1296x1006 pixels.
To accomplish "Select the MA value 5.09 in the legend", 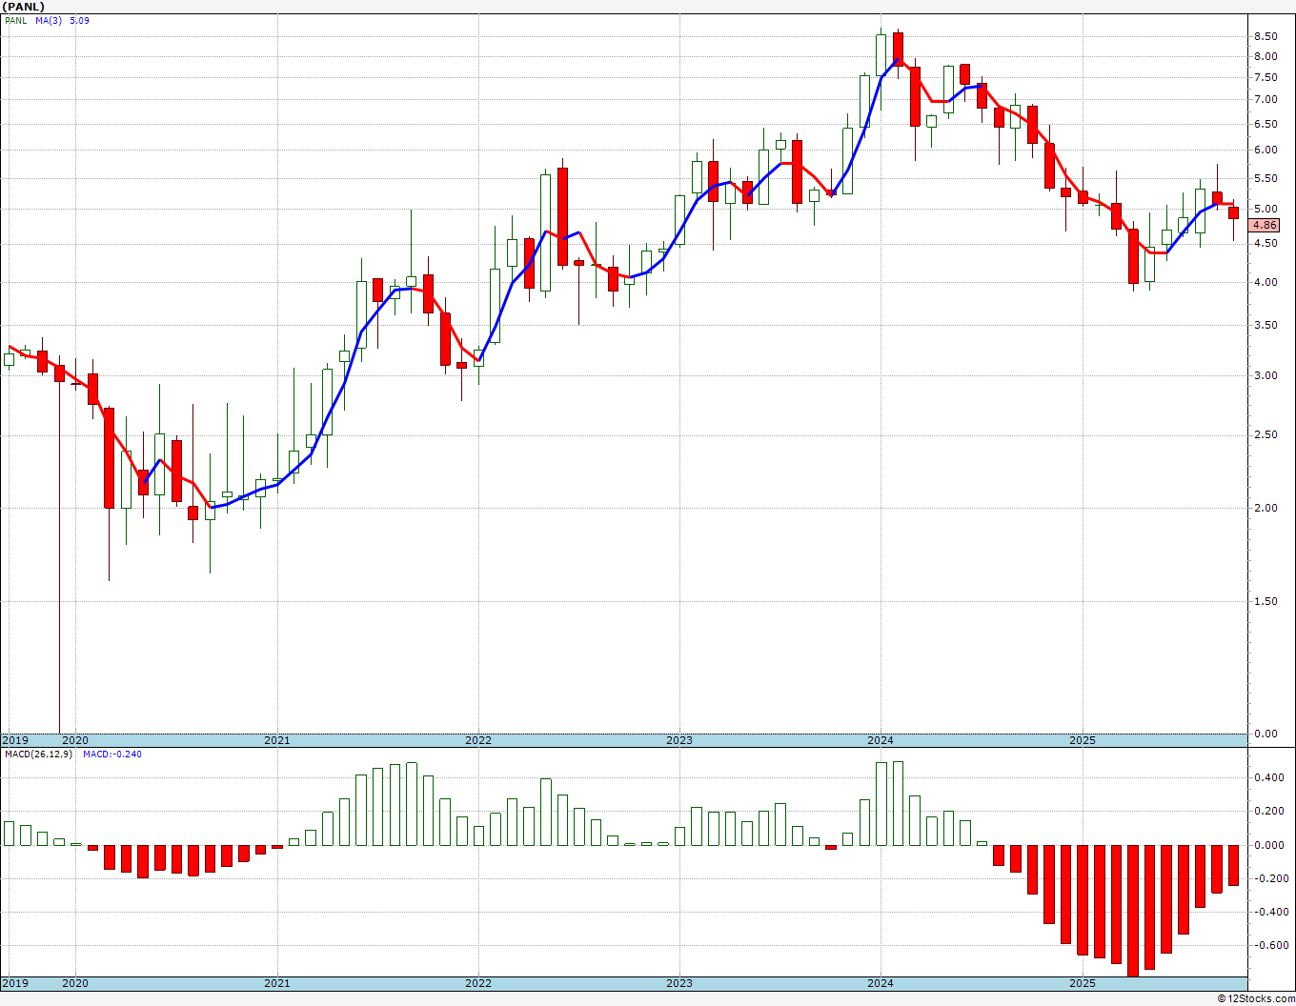I will coord(79,20).
